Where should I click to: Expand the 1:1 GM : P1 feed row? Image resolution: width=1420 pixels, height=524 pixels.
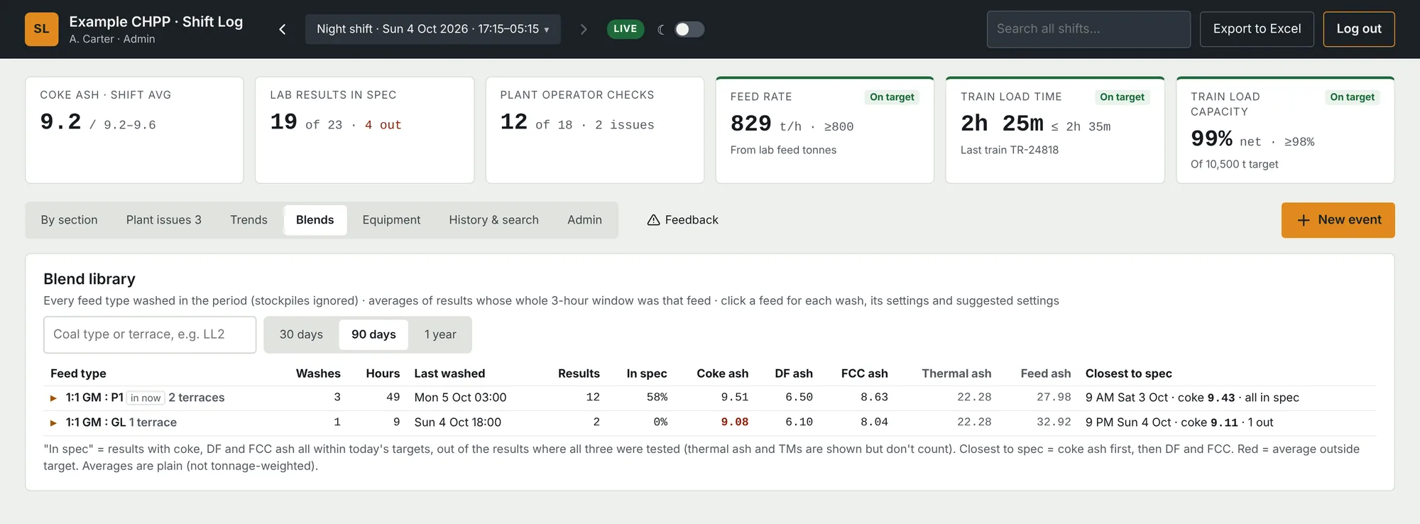[x=53, y=398]
